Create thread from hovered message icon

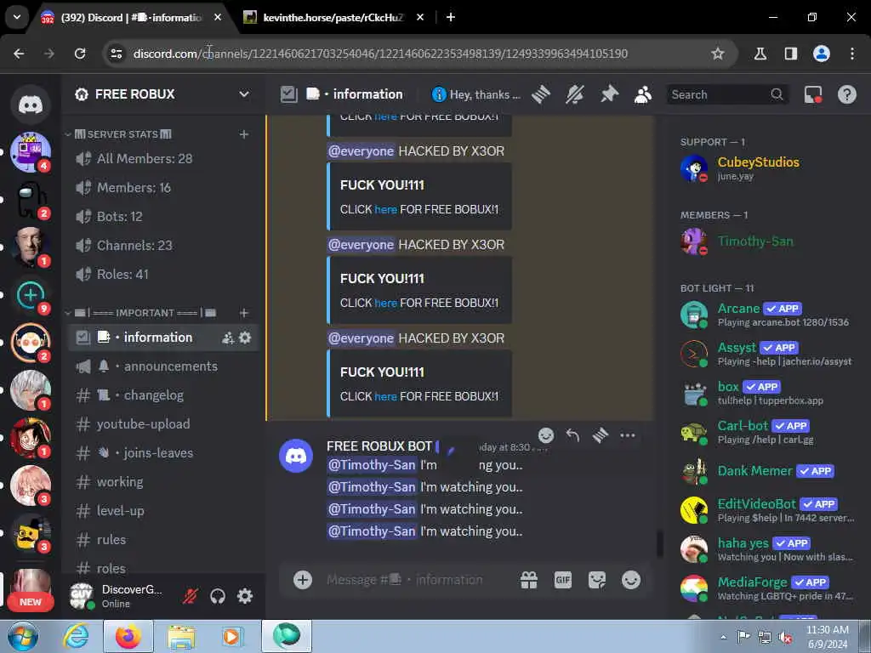click(601, 435)
